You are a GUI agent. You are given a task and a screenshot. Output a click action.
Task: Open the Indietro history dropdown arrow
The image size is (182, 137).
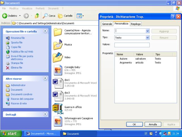click(20, 16)
